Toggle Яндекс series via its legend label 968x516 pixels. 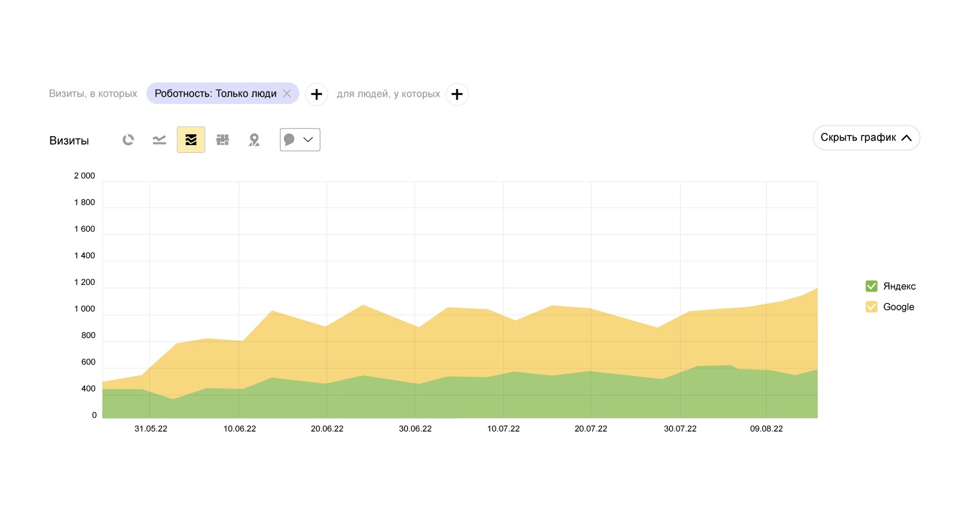coord(899,286)
